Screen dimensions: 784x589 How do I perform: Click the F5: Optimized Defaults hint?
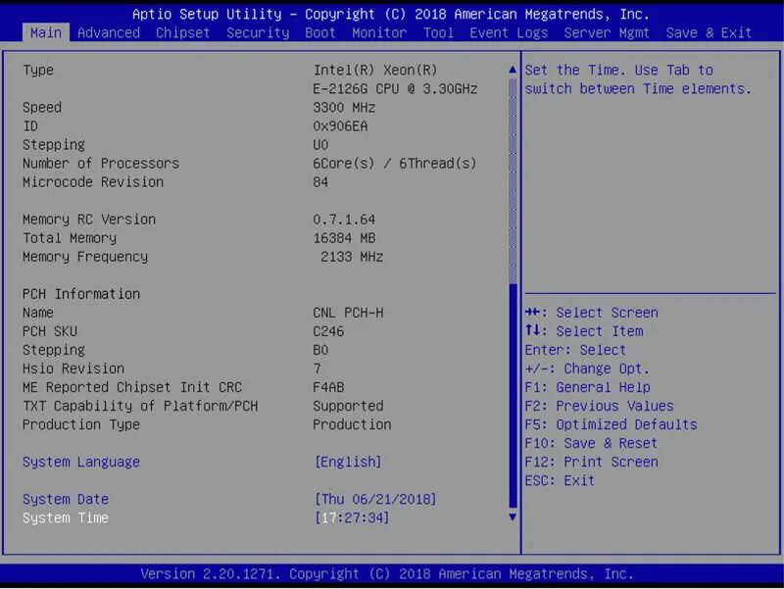[611, 424]
